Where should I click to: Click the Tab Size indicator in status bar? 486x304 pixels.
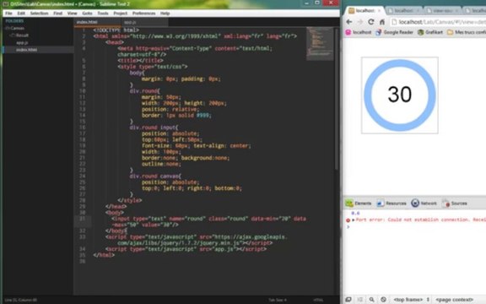(x=278, y=300)
